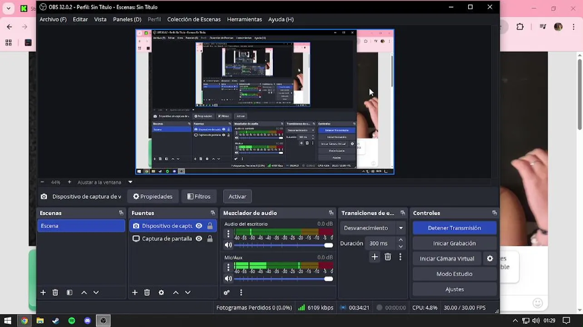Pop out the Fuentes dock panel

click(x=213, y=213)
